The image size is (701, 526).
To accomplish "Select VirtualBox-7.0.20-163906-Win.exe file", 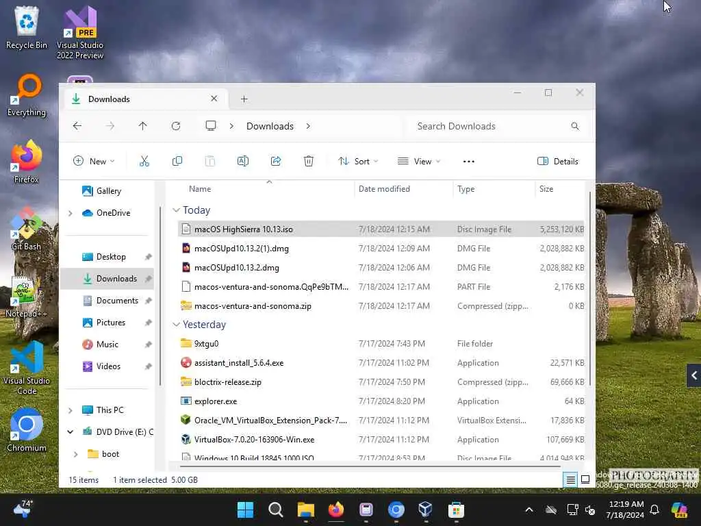I will 381,440.
